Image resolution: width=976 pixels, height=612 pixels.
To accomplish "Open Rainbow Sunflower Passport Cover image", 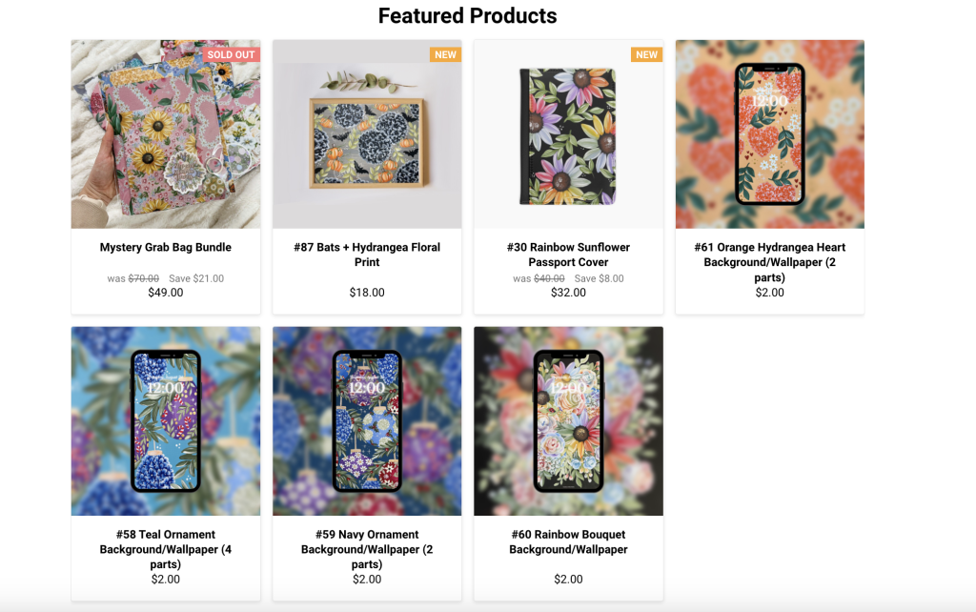I will pos(568,134).
